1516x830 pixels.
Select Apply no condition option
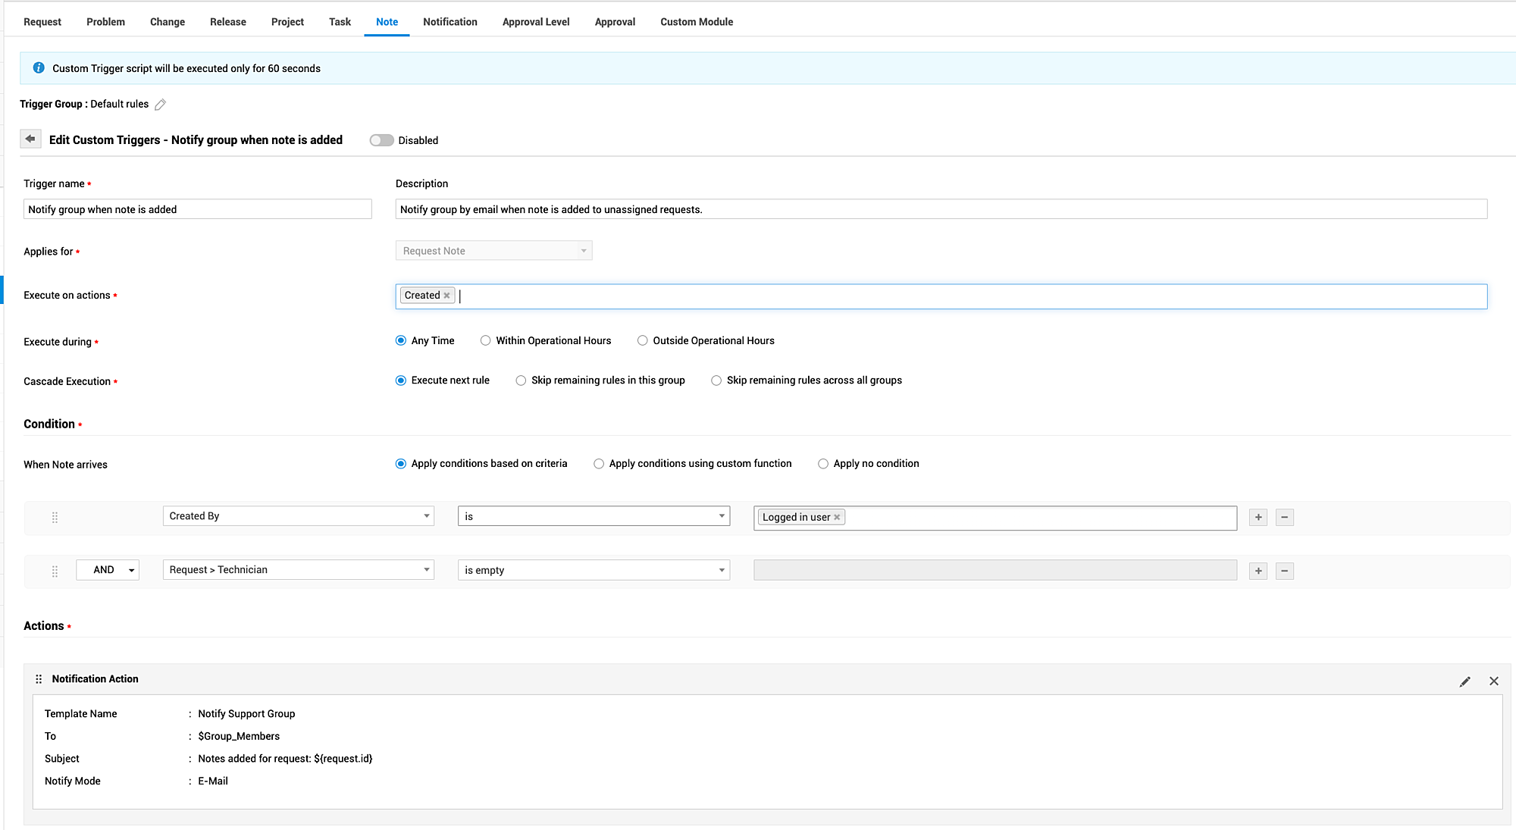coord(823,464)
